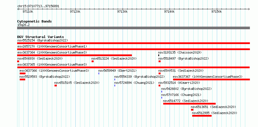Open nsv6513651 (Sedlazeck2020) label
This screenshot has height=127, width=258.
[x=213, y=107]
